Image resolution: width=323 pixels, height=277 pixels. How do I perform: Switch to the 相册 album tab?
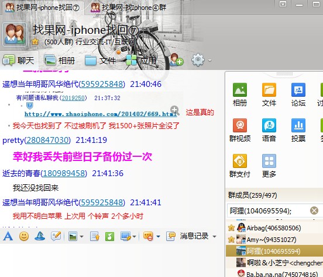click(x=60, y=61)
